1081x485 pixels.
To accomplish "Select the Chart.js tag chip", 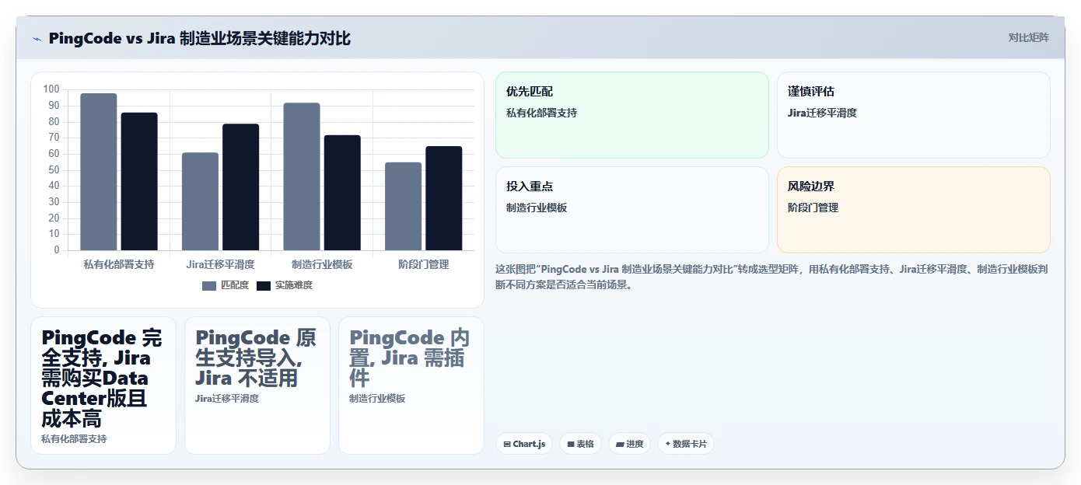I will (524, 444).
